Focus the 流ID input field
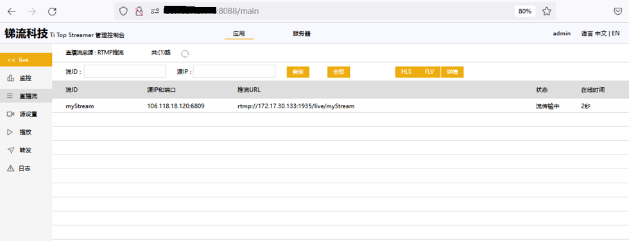 click(x=125, y=71)
